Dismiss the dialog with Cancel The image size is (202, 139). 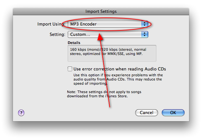pos(146,112)
